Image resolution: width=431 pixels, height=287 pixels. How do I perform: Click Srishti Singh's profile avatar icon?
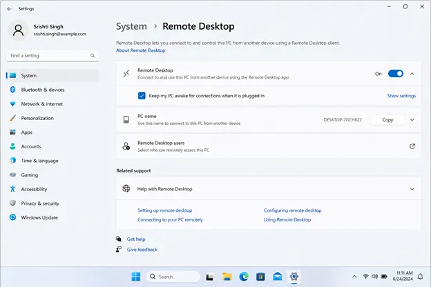click(18, 30)
